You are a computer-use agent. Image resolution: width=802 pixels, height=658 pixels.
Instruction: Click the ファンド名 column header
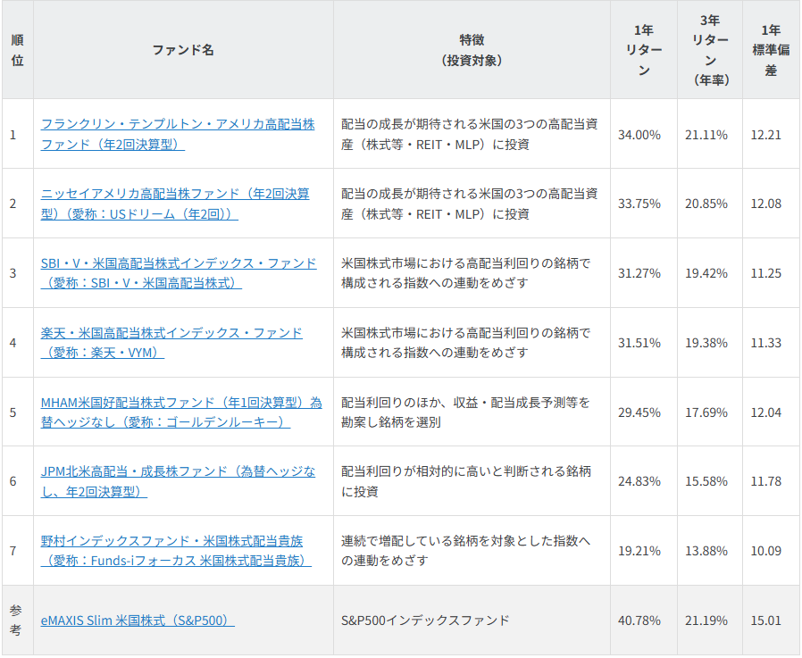(183, 50)
